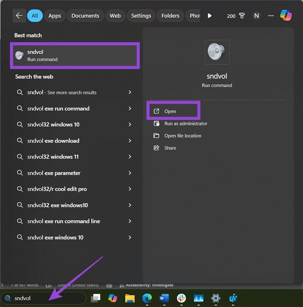Click the taskbar search box containing sndvol
303x307 pixels.
point(44,298)
